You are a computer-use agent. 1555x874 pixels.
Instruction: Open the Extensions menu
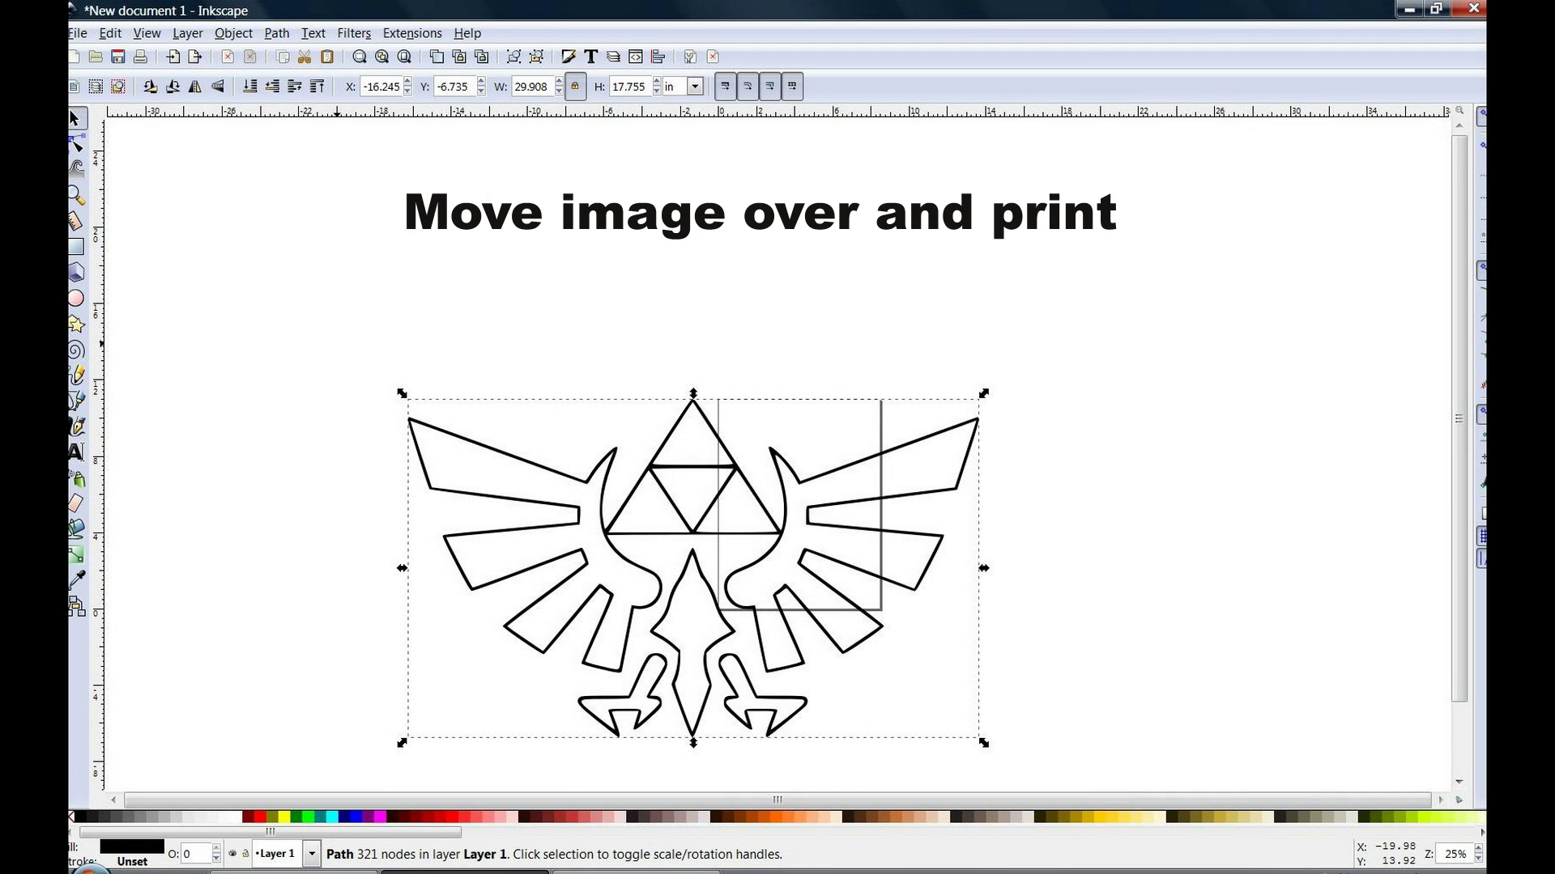[x=411, y=33]
